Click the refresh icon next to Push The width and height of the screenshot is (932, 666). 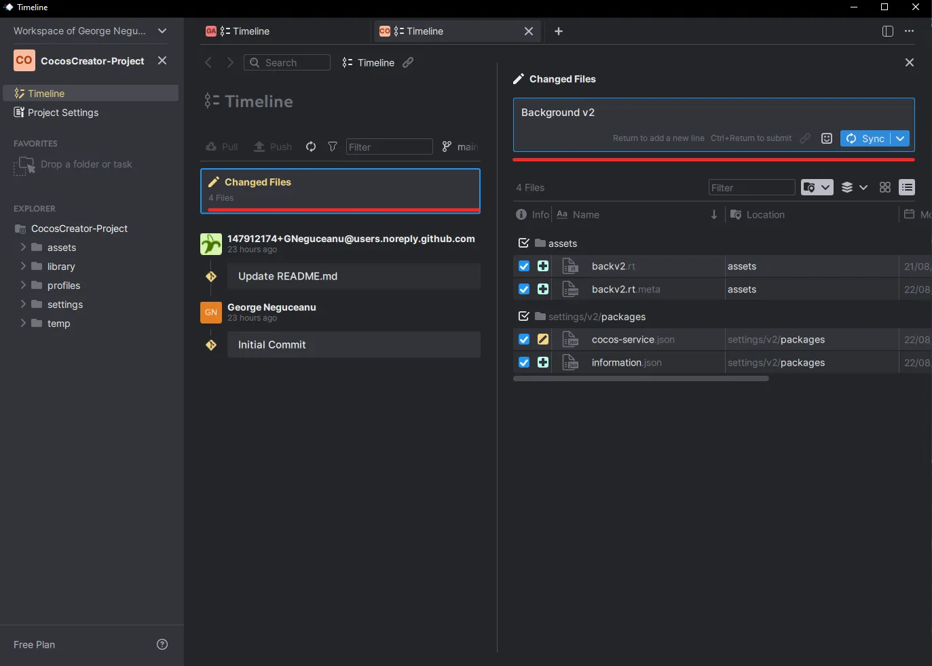pos(310,146)
